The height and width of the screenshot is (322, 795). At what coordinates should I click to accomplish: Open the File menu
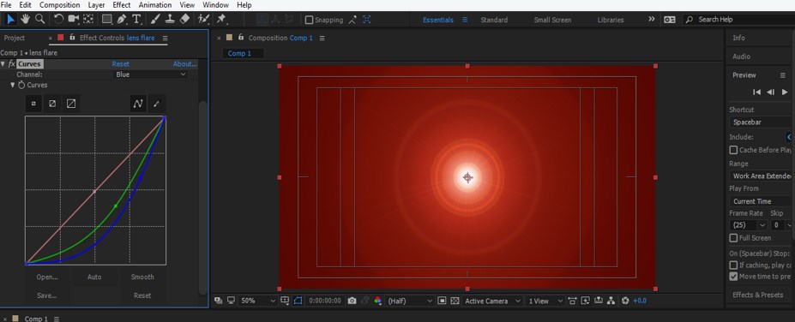[7, 5]
